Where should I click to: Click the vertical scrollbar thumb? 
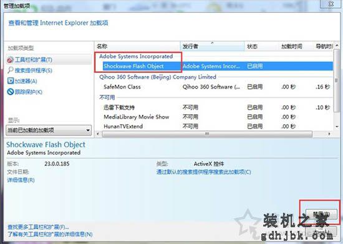[337, 81]
